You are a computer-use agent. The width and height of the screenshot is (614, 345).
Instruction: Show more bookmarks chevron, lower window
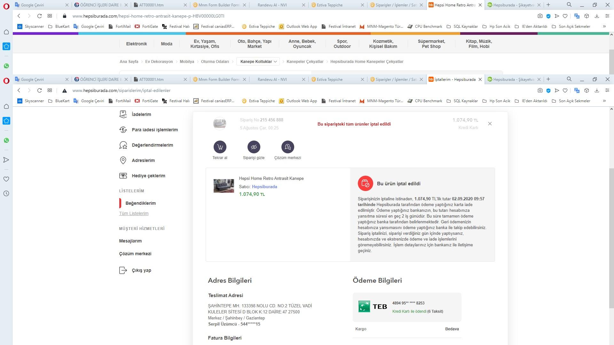pyautogui.click(x=604, y=101)
